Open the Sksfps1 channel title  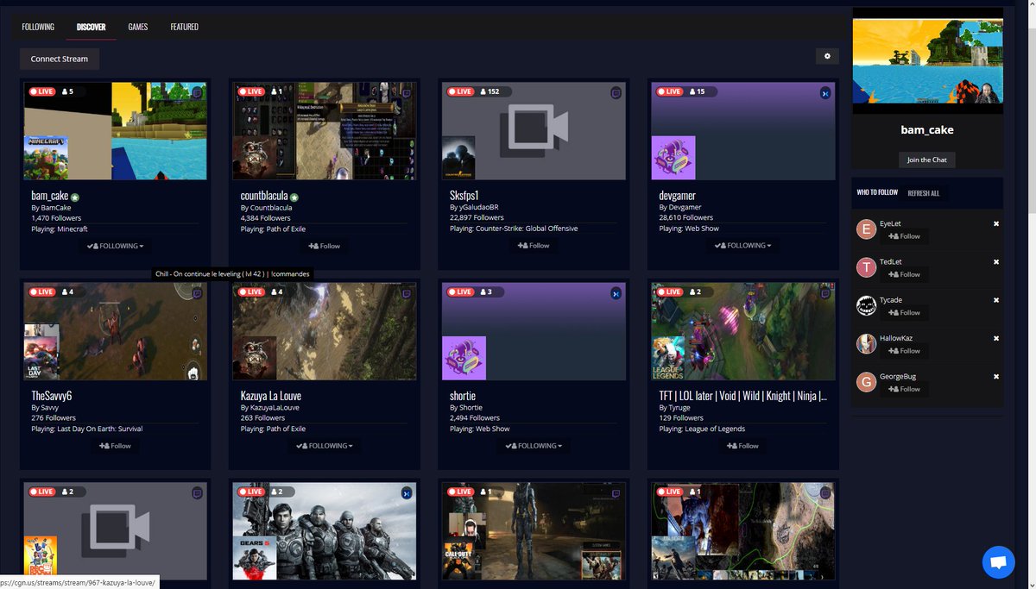[466, 196]
